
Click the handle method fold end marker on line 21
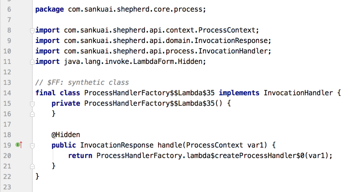(x=32, y=166)
